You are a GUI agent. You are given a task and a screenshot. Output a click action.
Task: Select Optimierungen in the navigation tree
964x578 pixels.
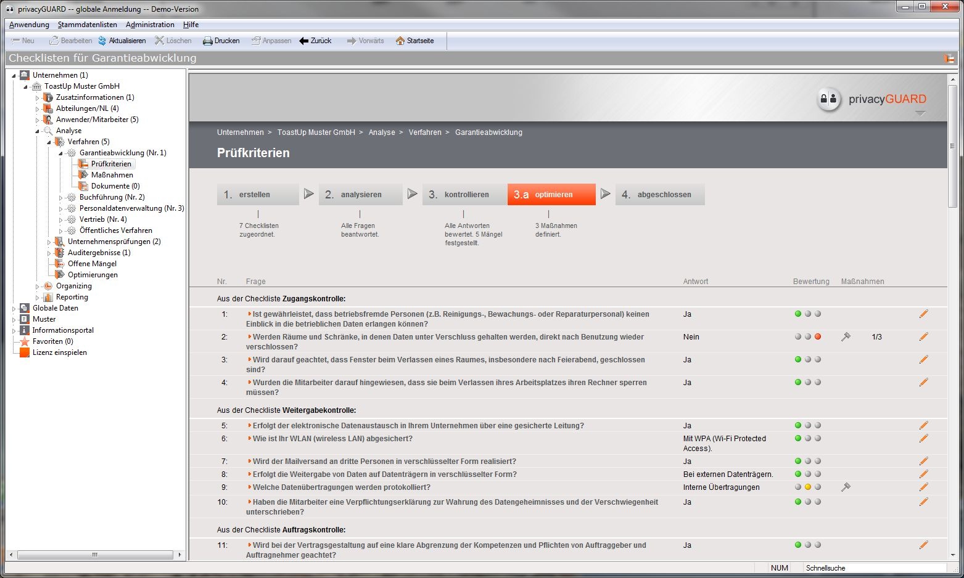[93, 275]
